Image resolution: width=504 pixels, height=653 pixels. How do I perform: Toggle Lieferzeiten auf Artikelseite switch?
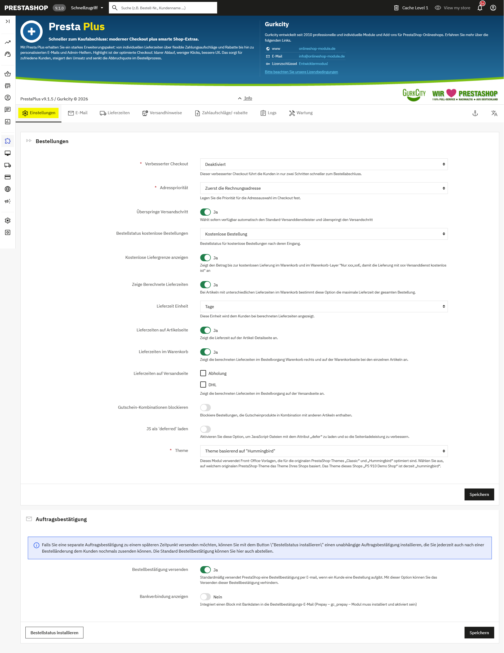pos(206,330)
